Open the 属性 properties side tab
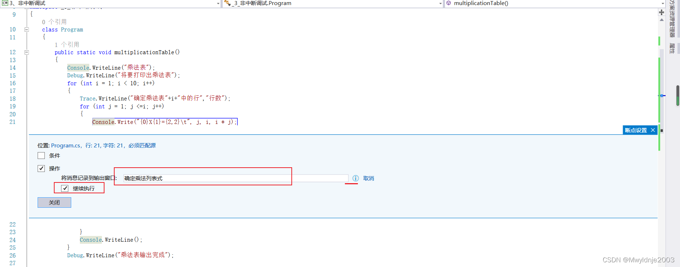The image size is (680, 267). tap(672, 48)
